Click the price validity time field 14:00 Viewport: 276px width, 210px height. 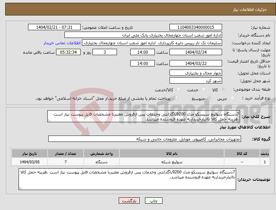pyautogui.click(x=143, y=63)
